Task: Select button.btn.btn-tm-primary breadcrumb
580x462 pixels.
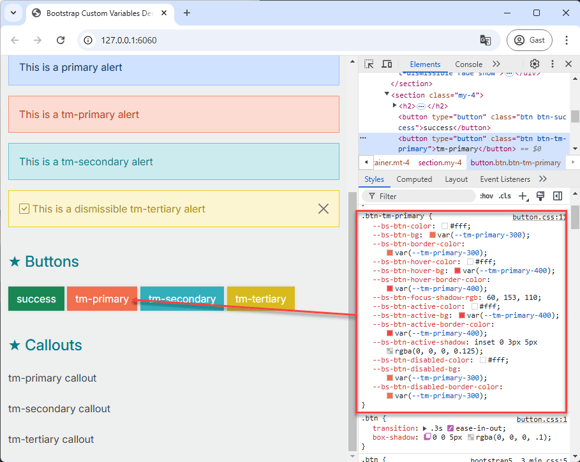Action: 516,163
